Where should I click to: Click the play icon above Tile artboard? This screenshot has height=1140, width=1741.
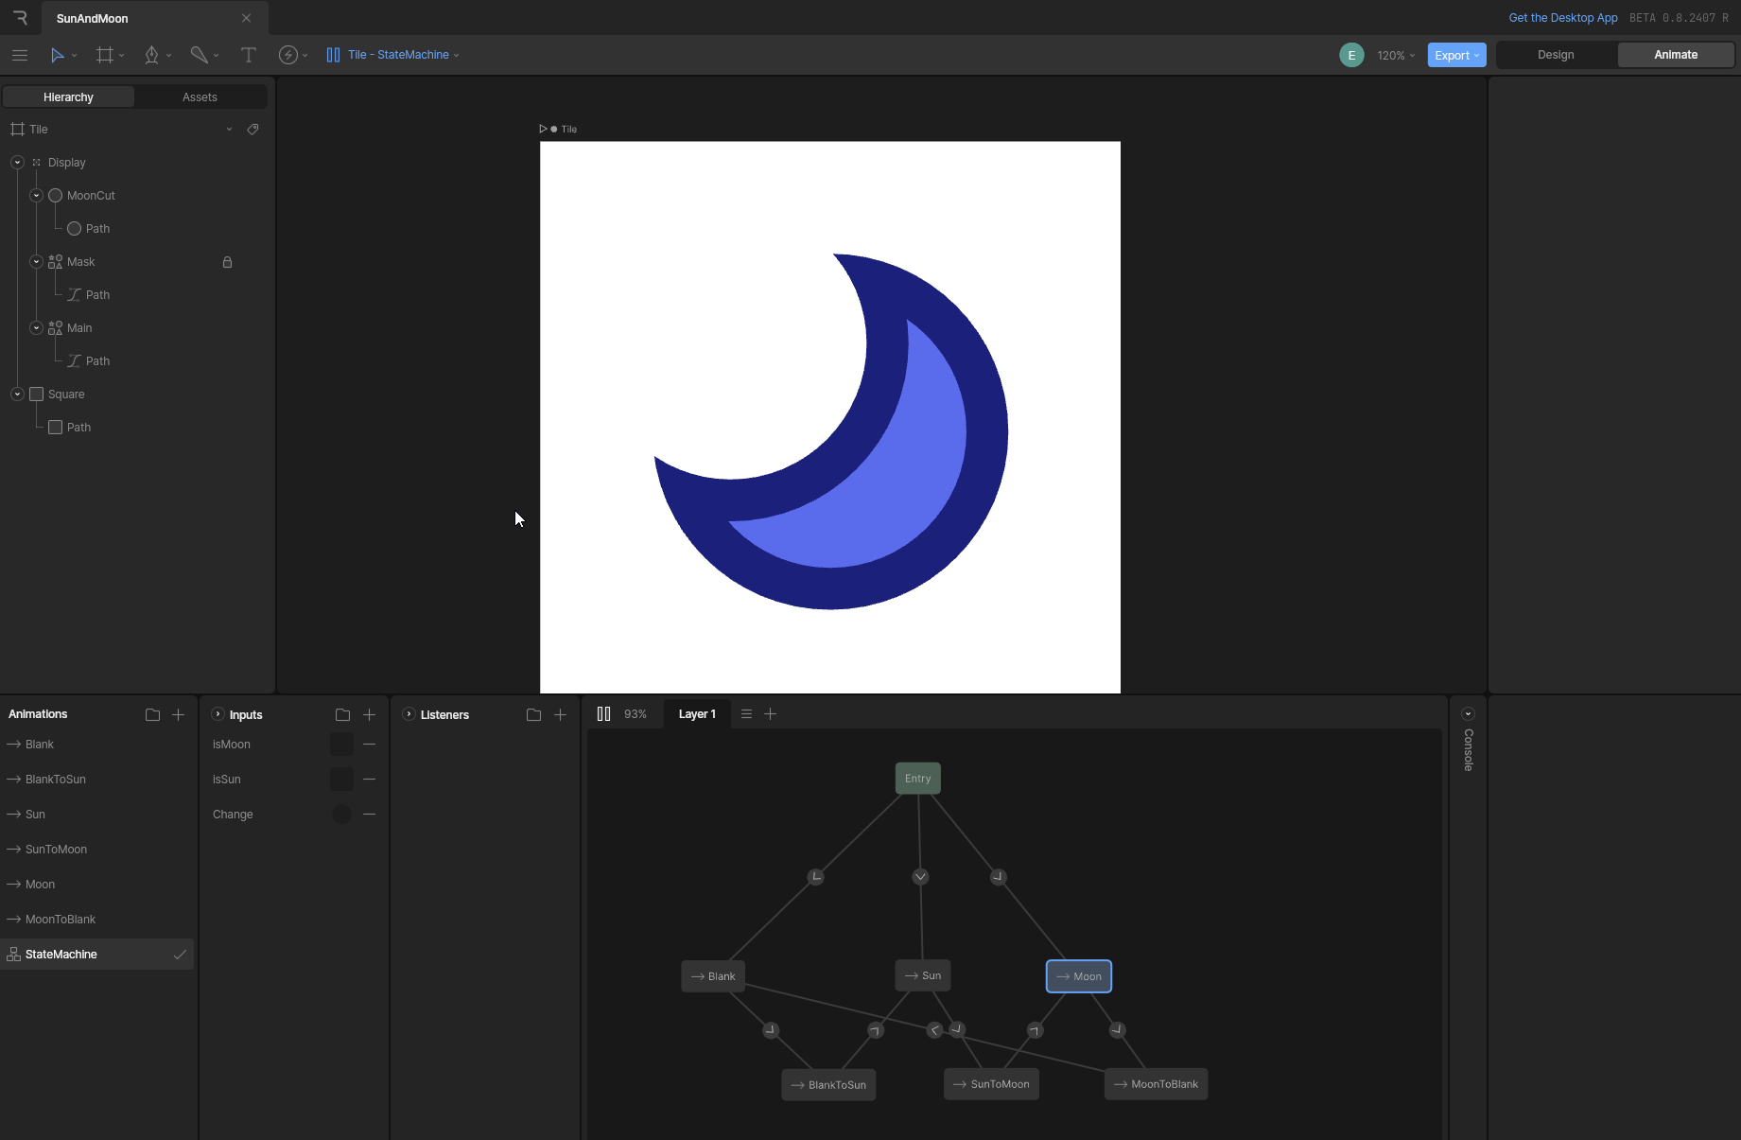coord(544,129)
